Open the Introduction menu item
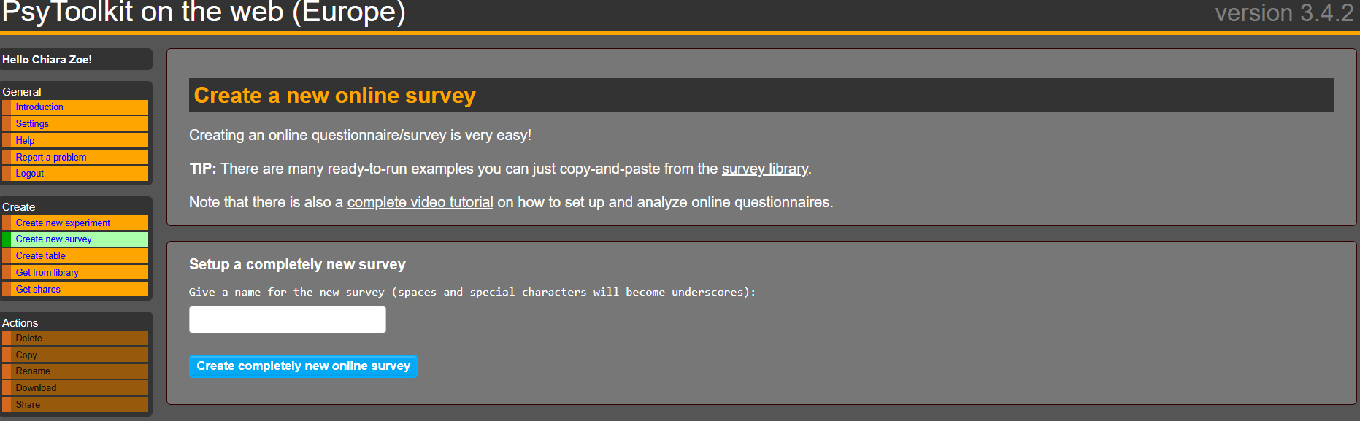The image size is (1360, 421). coord(39,107)
